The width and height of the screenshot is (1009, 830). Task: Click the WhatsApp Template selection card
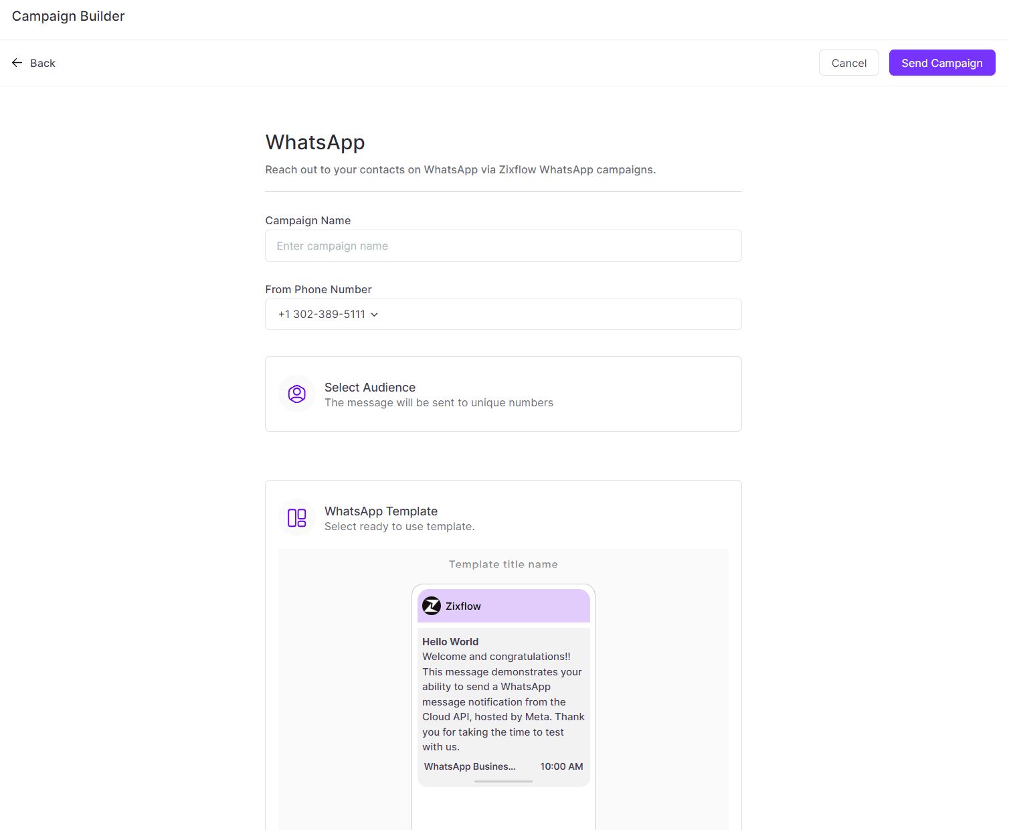click(503, 517)
